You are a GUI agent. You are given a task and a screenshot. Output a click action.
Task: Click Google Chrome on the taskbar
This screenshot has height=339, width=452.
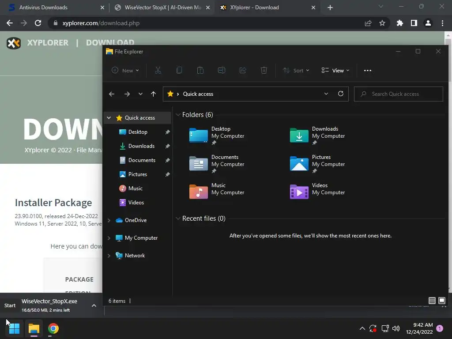[53, 328]
